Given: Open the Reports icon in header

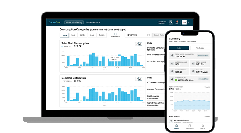Looking at the screenshot, I should [171, 22].
